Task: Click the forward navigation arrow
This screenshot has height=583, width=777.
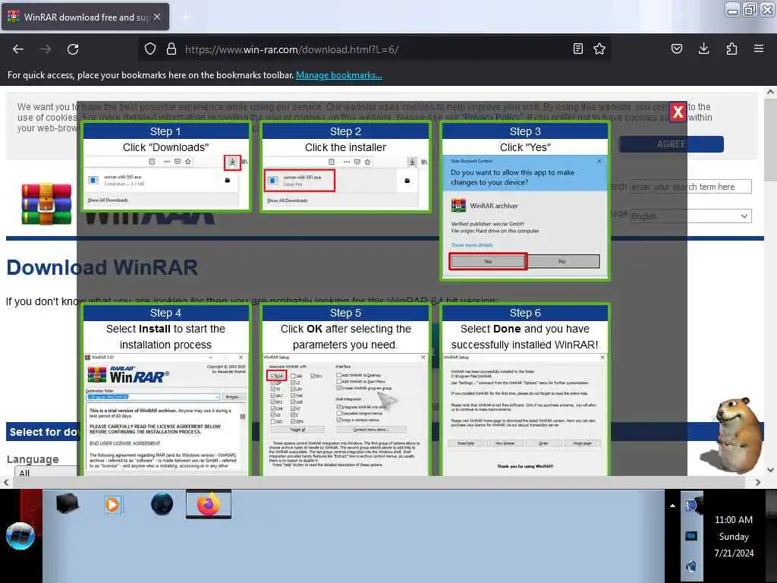Action: coord(46,49)
